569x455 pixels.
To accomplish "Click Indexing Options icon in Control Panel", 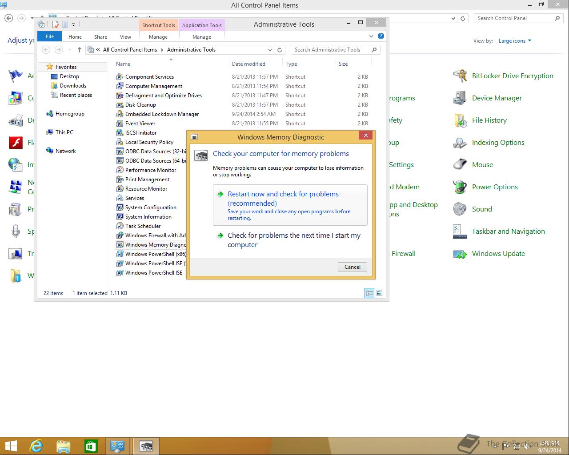I will pos(460,143).
